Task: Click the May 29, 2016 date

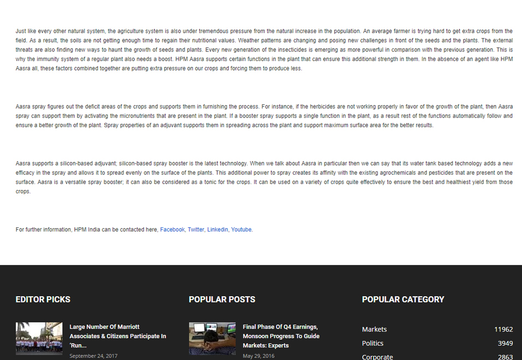Action: coord(258,356)
